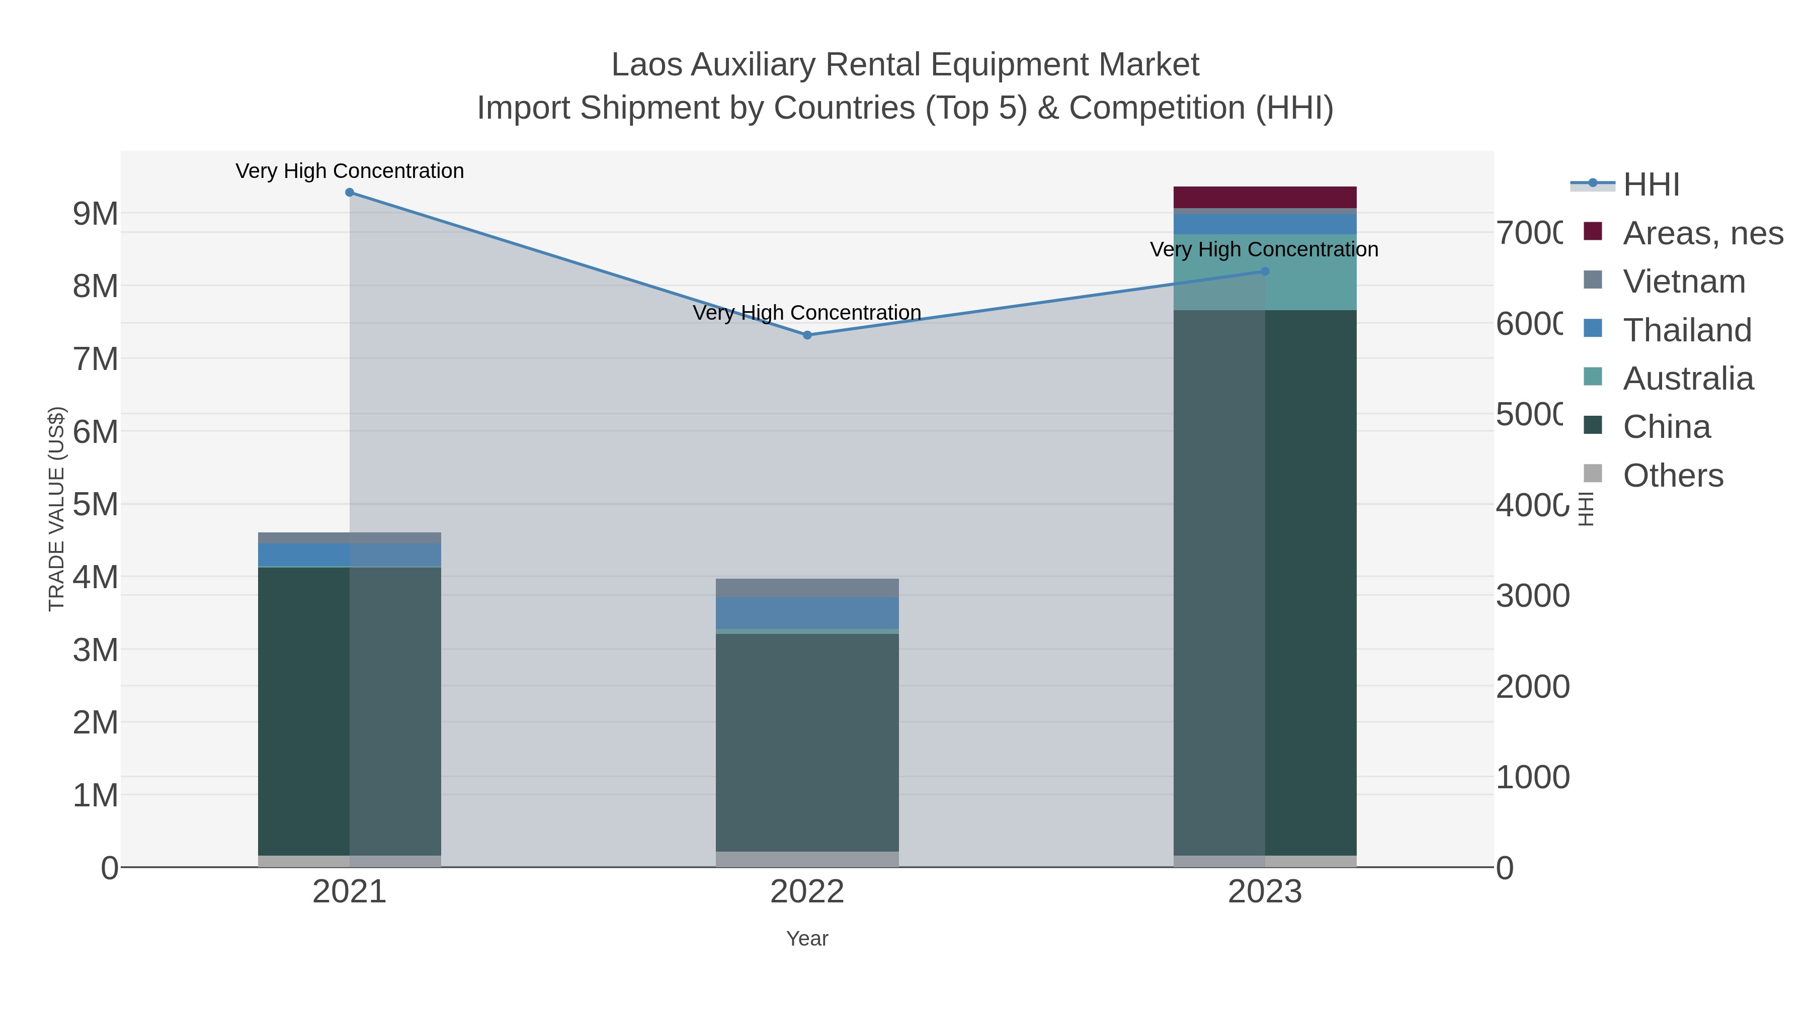
Task: Click the 2023 Australia bar segment
Action: click(x=1265, y=272)
